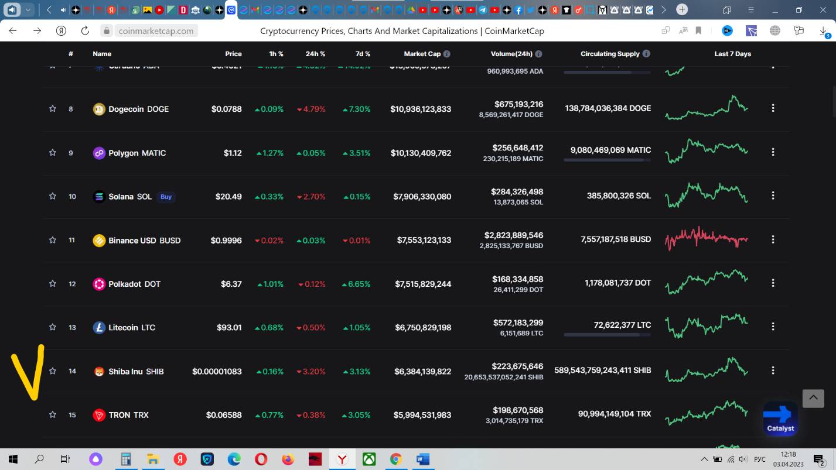Click the translate page icon in address bar

pos(683,31)
